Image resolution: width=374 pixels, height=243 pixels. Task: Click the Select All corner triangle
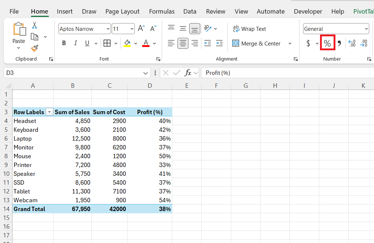tap(8, 86)
